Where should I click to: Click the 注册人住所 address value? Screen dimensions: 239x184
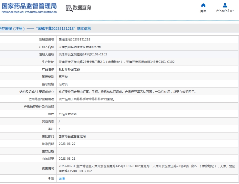[83, 54]
